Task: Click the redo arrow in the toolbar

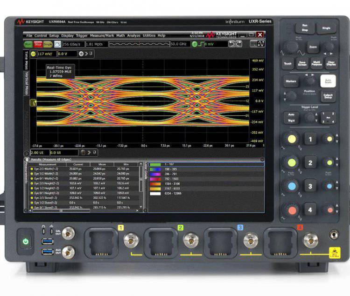Action: coord(239,44)
